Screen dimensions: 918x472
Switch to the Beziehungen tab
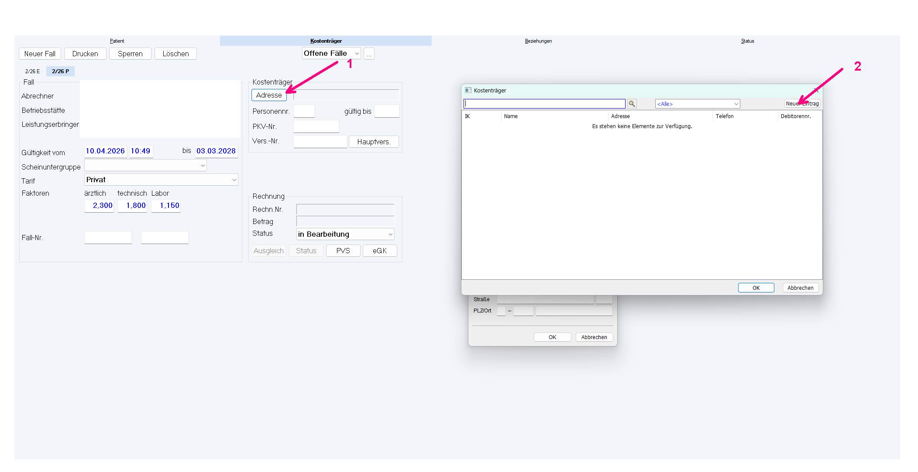(538, 41)
